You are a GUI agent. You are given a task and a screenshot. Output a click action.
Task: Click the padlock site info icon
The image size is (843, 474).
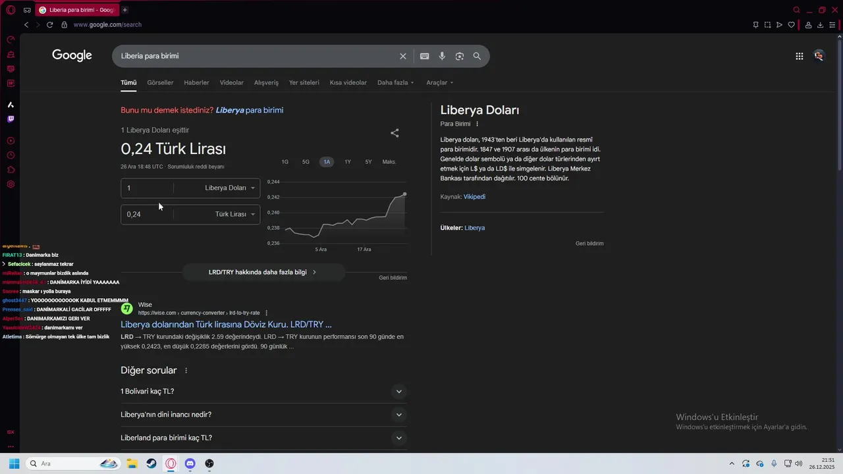point(64,24)
